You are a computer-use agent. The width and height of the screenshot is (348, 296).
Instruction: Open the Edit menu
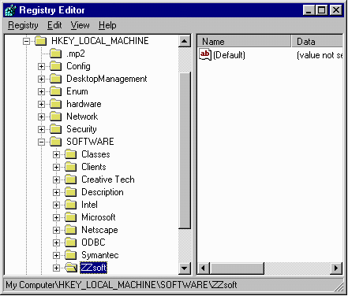(54, 25)
